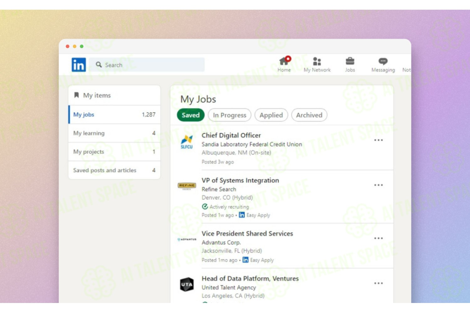Viewport: 470px width, 313px height.
Task: Click Actively recruiting label
Action: pyautogui.click(x=229, y=207)
